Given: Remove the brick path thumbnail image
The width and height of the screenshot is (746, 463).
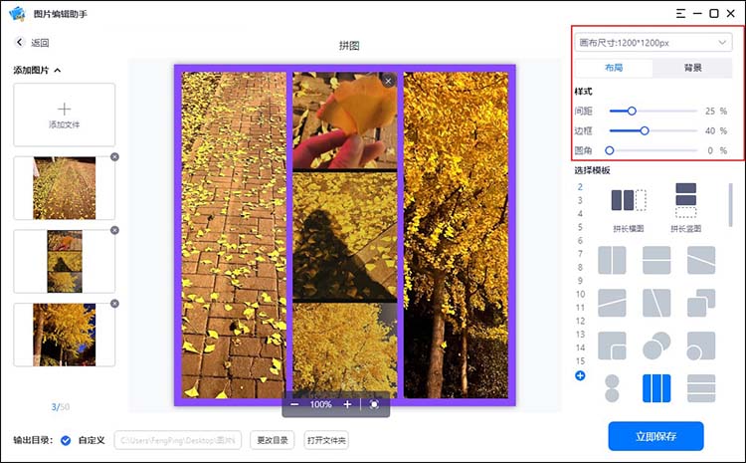Looking at the screenshot, I should 114,156.
